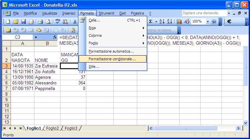Image resolution: width=250 pixels, height=139 pixels.
Task: Click the New workbook icon
Action: pyautogui.click(x=8, y=22)
